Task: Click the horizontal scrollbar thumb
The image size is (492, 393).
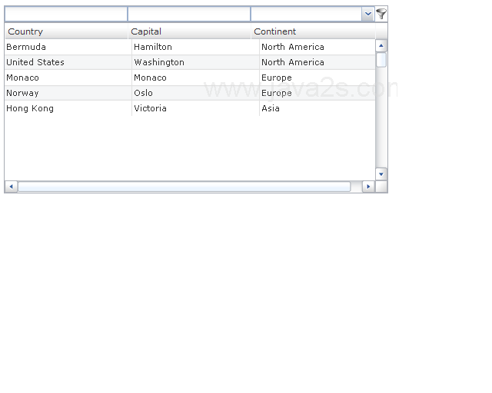Action: [184, 187]
